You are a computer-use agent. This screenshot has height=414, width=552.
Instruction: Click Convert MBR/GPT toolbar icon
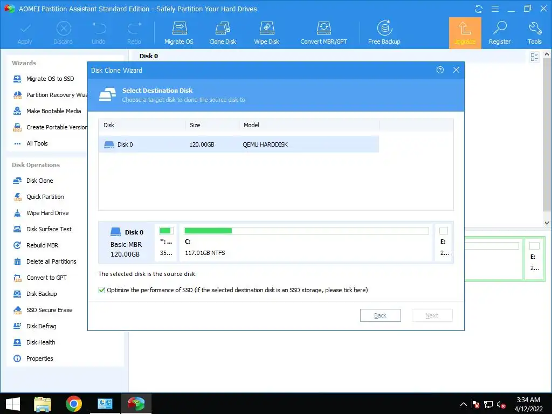(323, 33)
